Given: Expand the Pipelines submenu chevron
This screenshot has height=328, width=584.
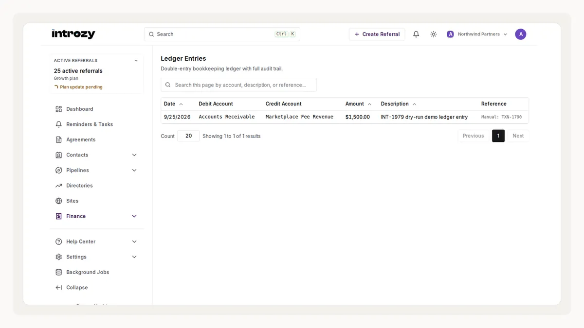Looking at the screenshot, I should pos(134,170).
